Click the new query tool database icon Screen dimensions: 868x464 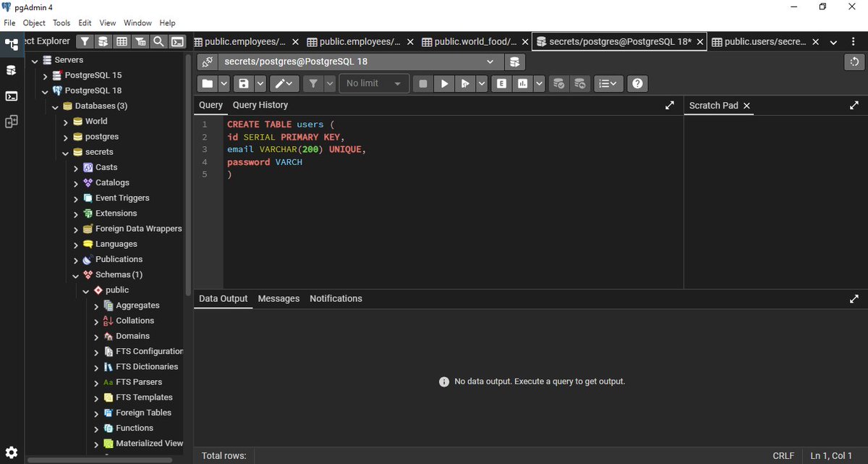coord(515,62)
